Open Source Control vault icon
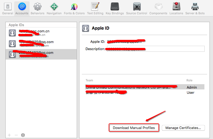 [137, 6]
